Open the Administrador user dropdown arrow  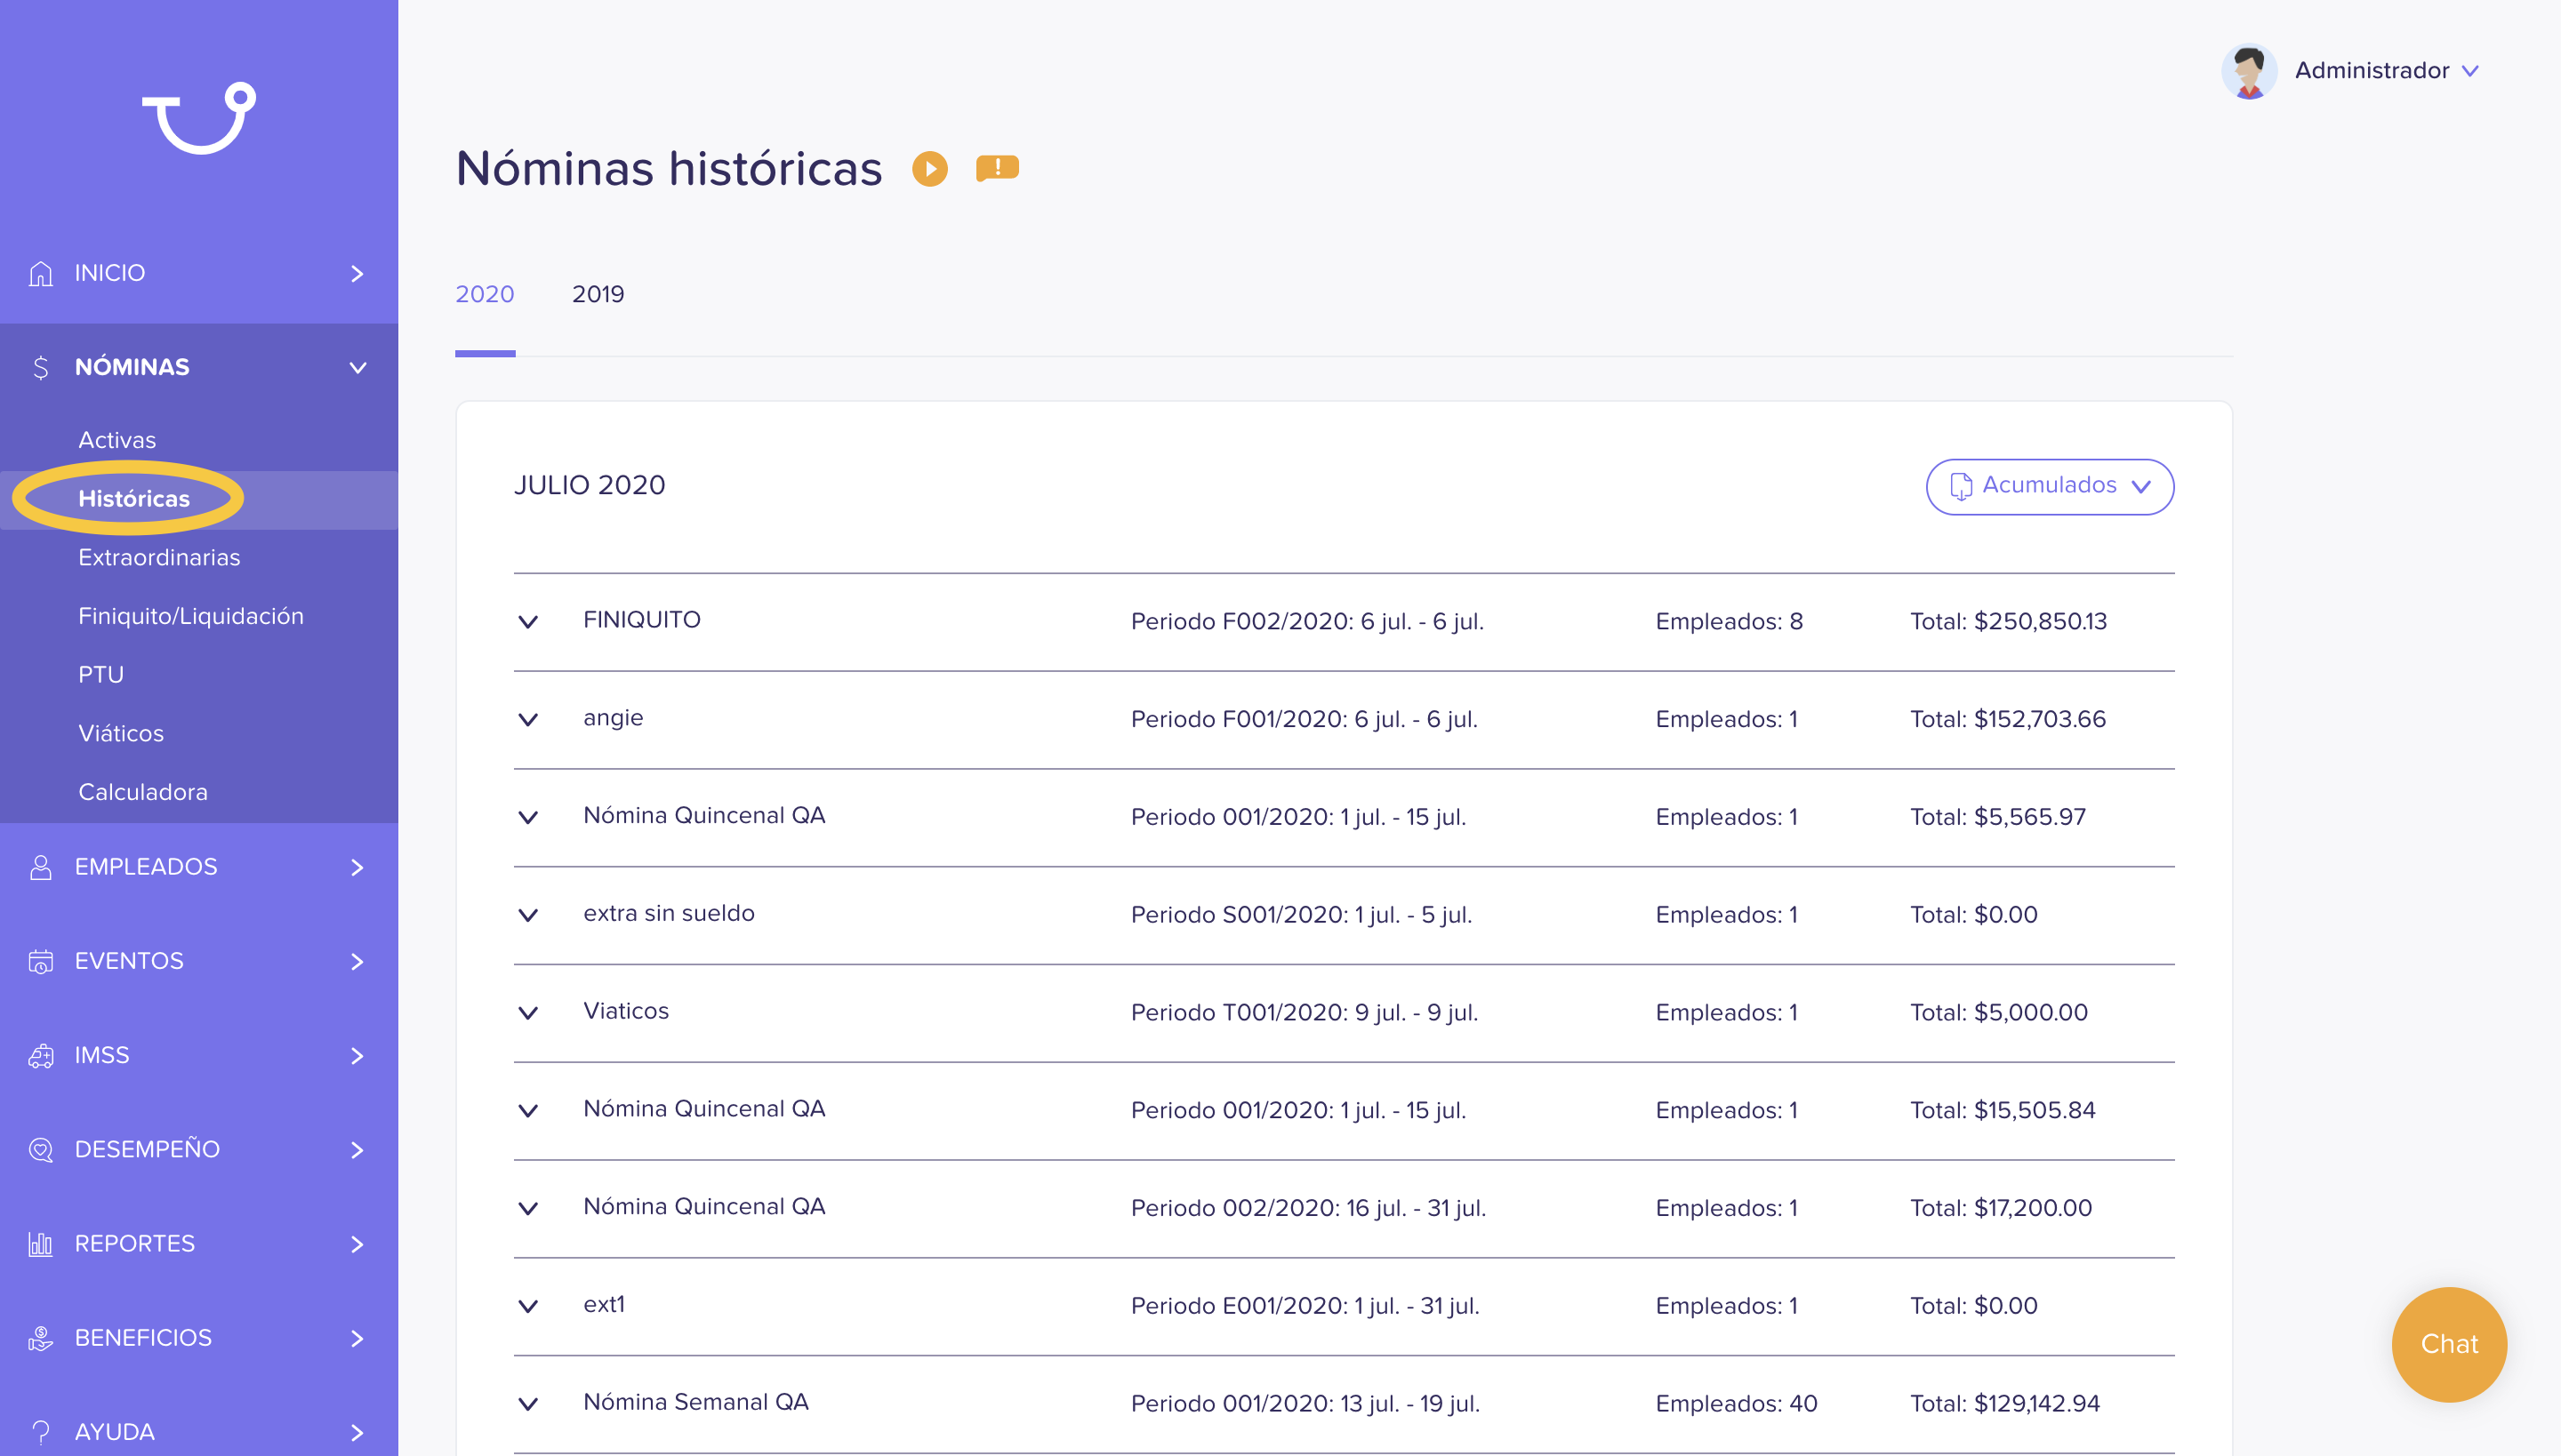pyautogui.click(x=2470, y=71)
